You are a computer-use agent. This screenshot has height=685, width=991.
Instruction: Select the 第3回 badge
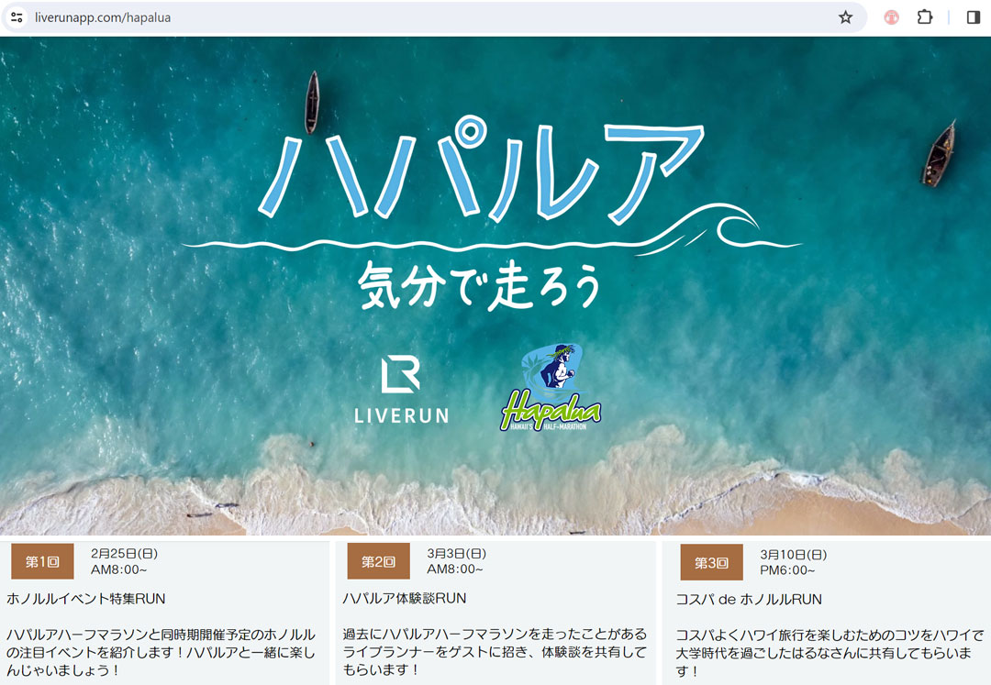pyautogui.click(x=712, y=562)
